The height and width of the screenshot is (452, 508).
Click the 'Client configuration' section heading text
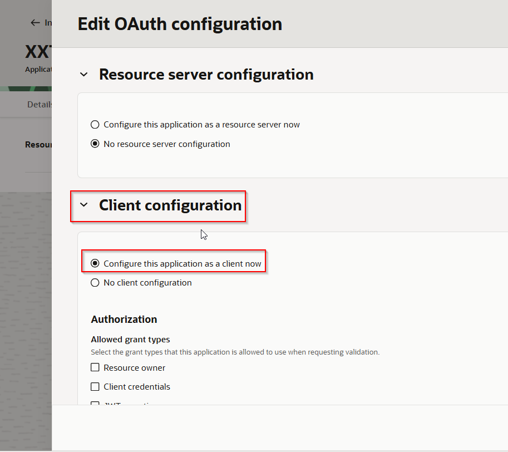[170, 205]
